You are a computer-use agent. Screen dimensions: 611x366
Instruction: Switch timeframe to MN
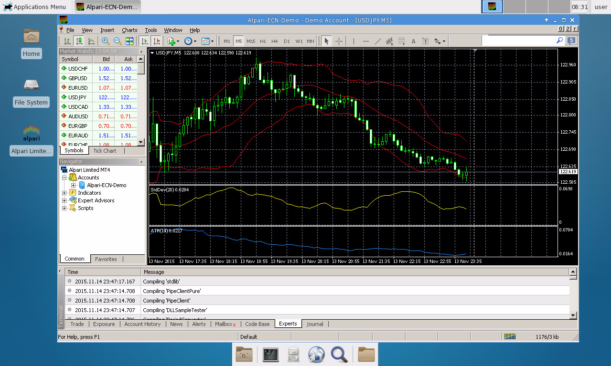[x=311, y=41]
